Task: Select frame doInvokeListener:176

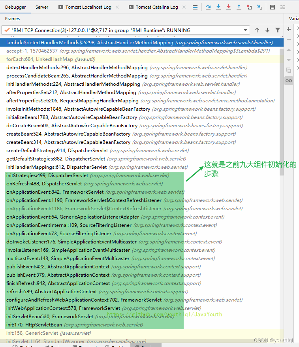Action: point(140,241)
